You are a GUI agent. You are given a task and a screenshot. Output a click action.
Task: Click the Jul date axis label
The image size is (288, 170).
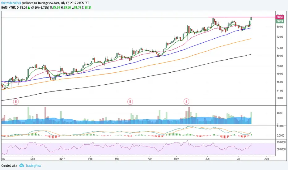239,159
